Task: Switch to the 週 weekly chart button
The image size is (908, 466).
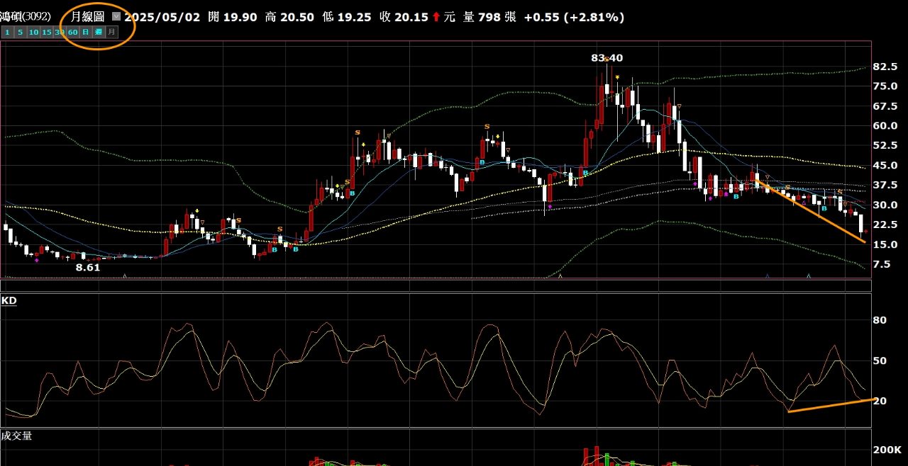Action: tap(99, 32)
